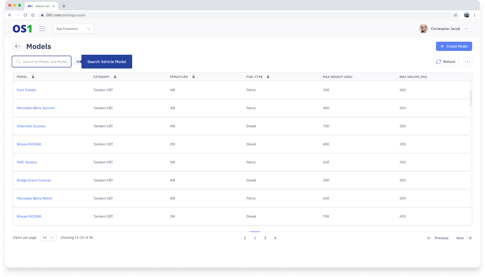
Task: Jump to page 1
Action: pos(245,238)
